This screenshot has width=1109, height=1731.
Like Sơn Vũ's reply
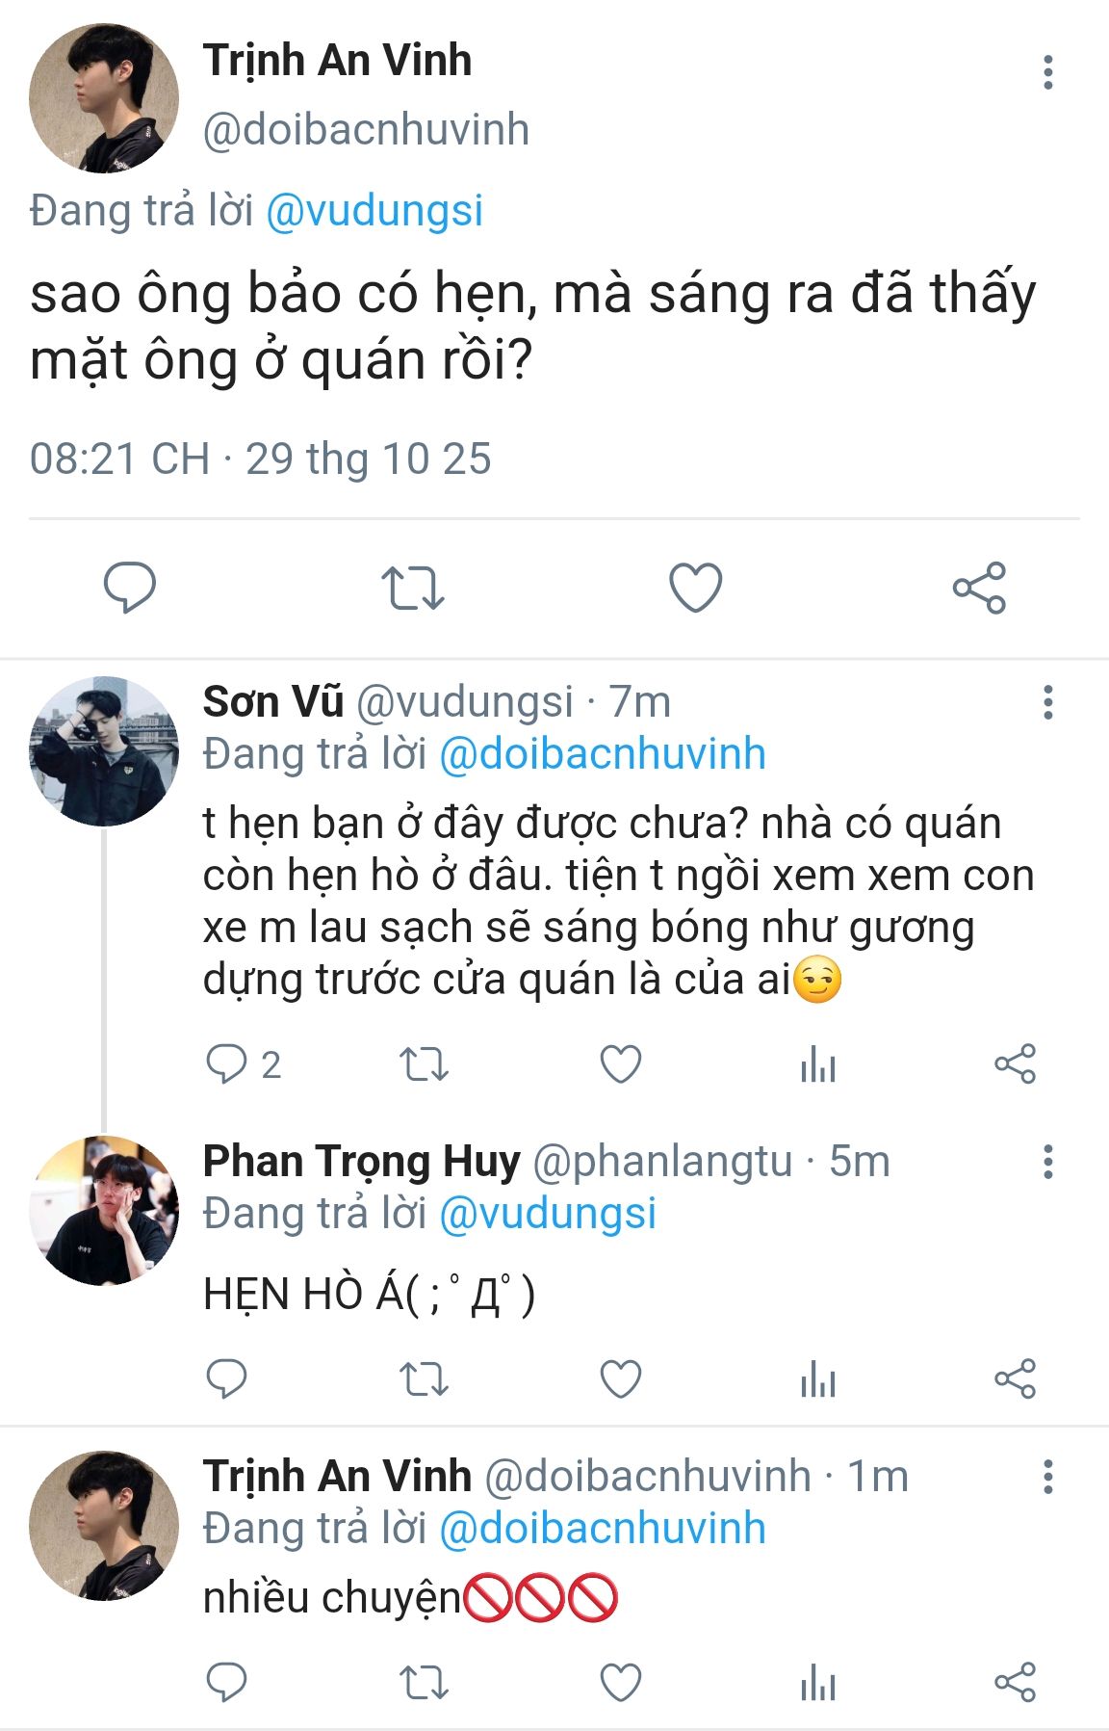621,1064
